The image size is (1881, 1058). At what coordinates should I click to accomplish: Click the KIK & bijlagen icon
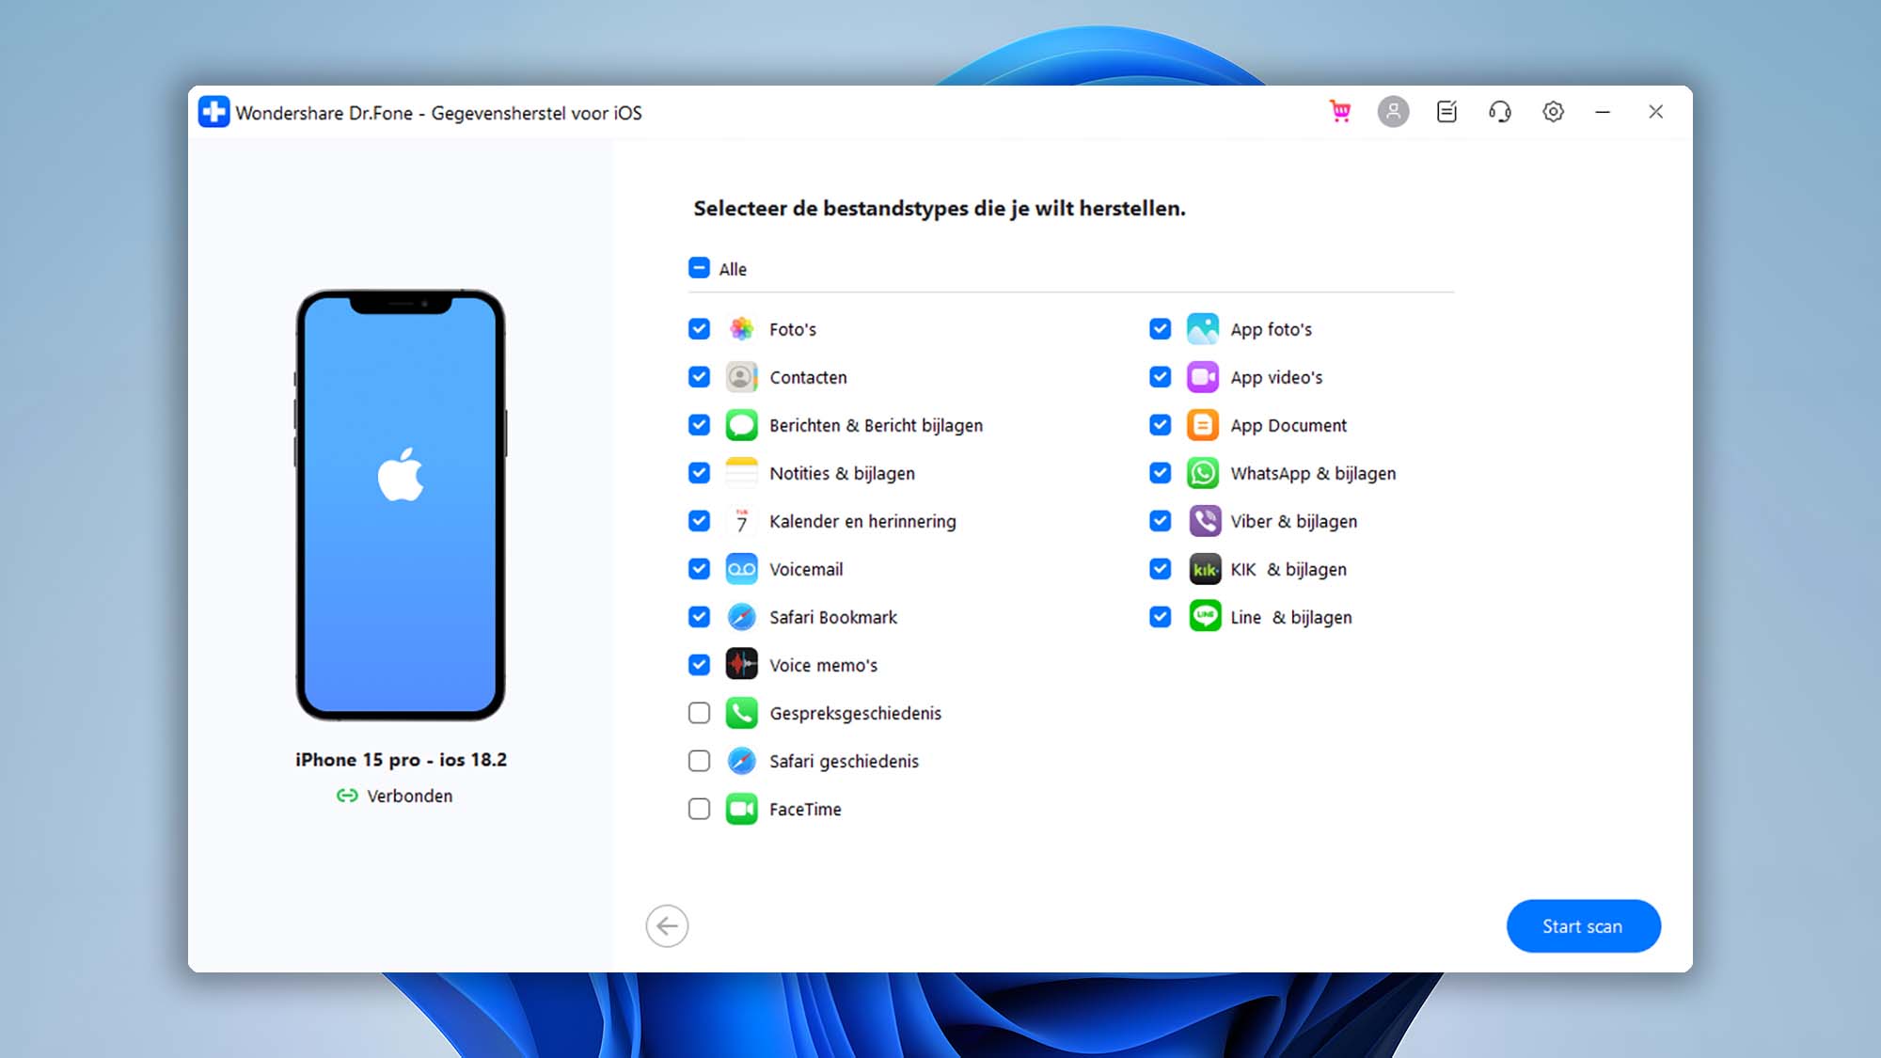1204,568
